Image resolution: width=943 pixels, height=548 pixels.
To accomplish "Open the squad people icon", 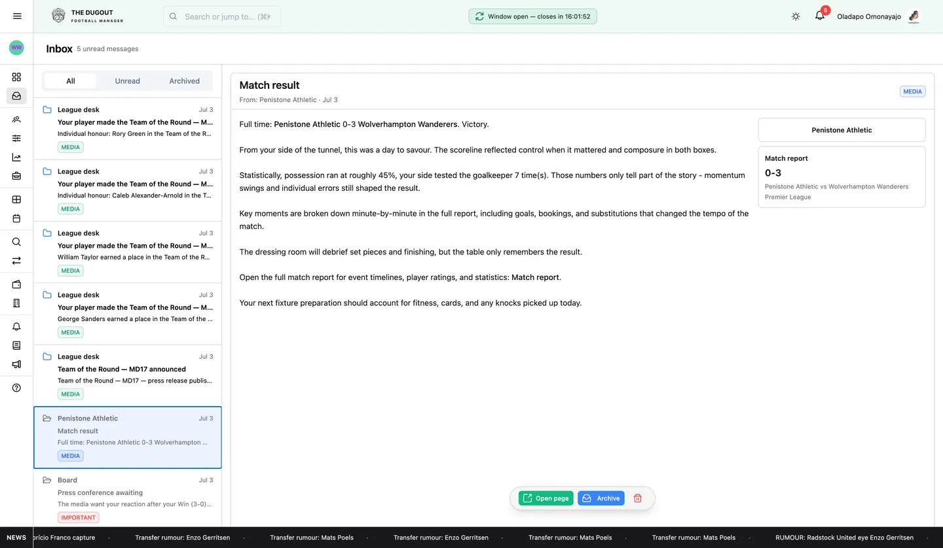I will [x=16, y=120].
